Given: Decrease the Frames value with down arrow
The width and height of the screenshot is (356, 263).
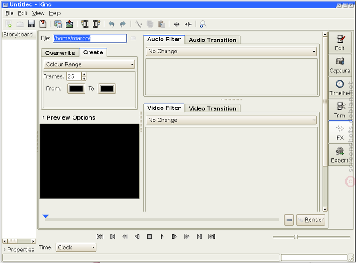Looking at the screenshot, I should [x=84, y=79].
